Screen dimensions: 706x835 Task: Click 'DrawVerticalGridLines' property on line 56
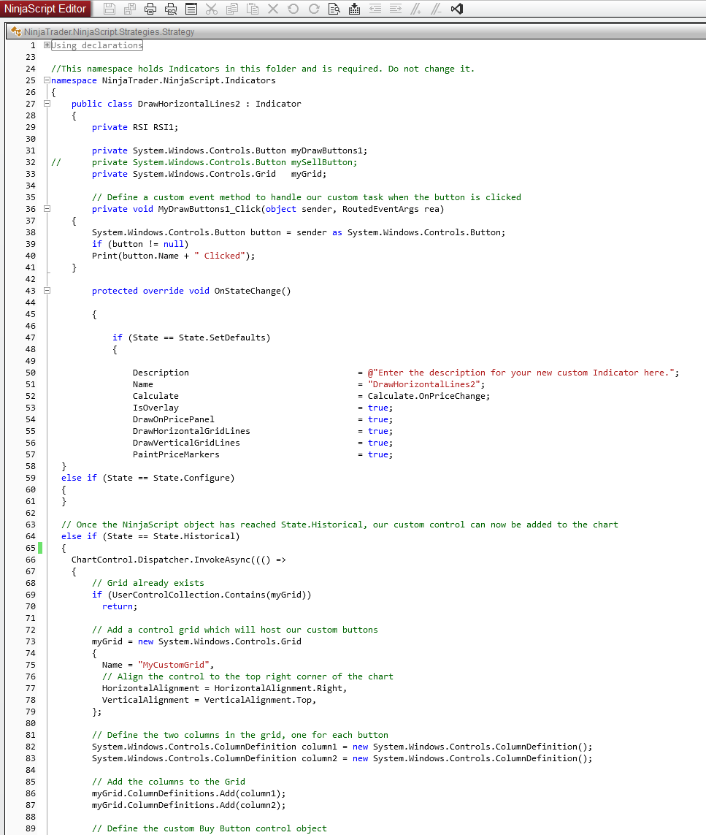tap(186, 443)
